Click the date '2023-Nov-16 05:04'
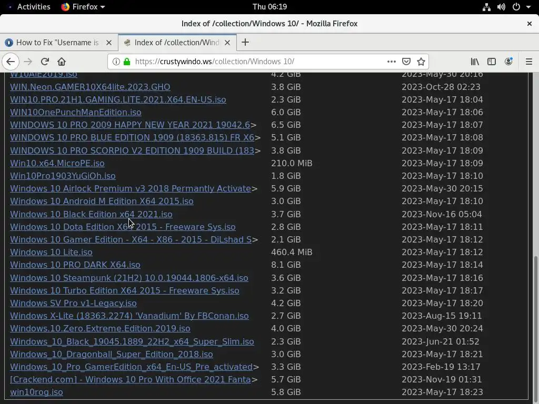This screenshot has height=404, width=539. (x=442, y=214)
